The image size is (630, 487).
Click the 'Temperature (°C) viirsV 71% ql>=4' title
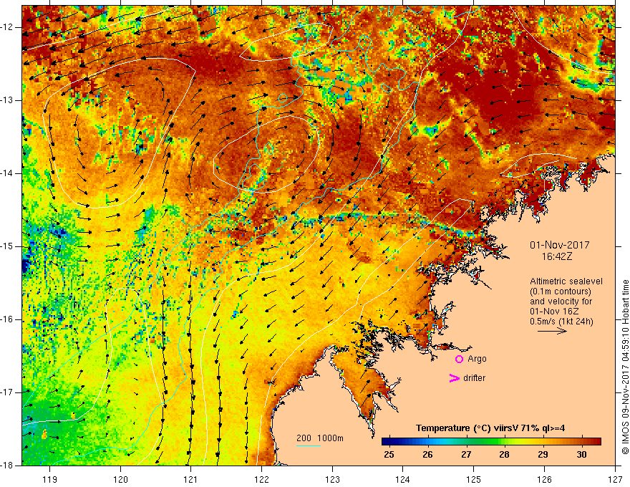(490, 428)
